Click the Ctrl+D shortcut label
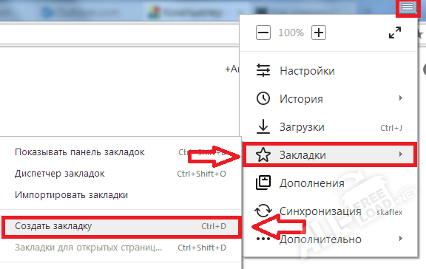The height and width of the screenshot is (269, 426). (x=214, y=226)
